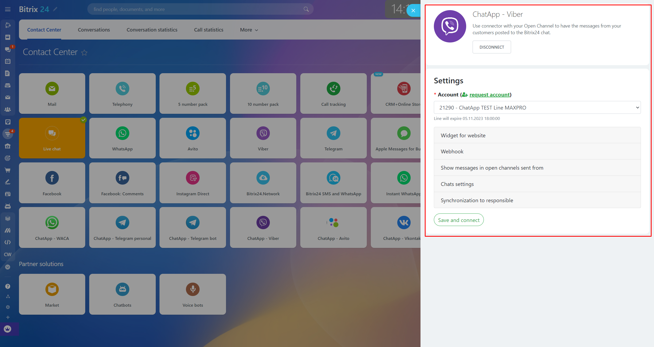Open the Account line dropdown
This screenshot has height=347, width=654.
coord(537,108)
